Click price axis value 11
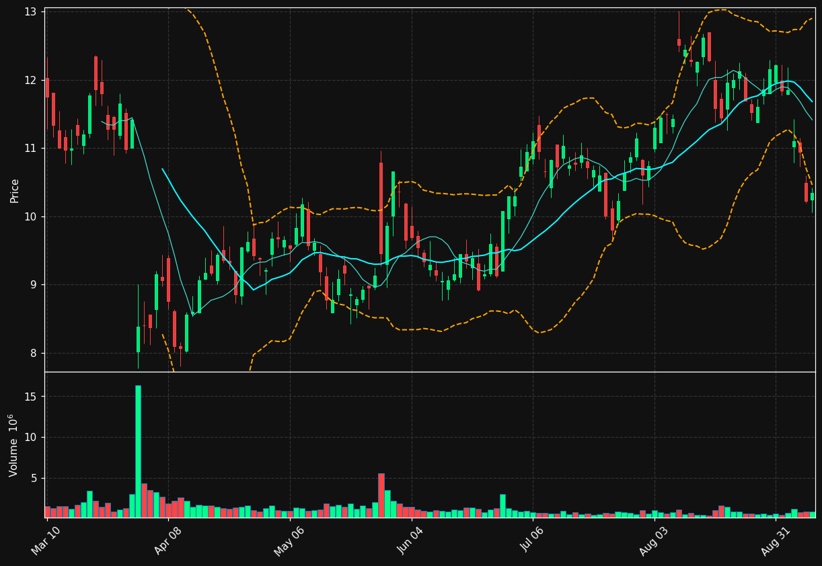The height and width of the screenshot is (566, 822). [31, 149]
